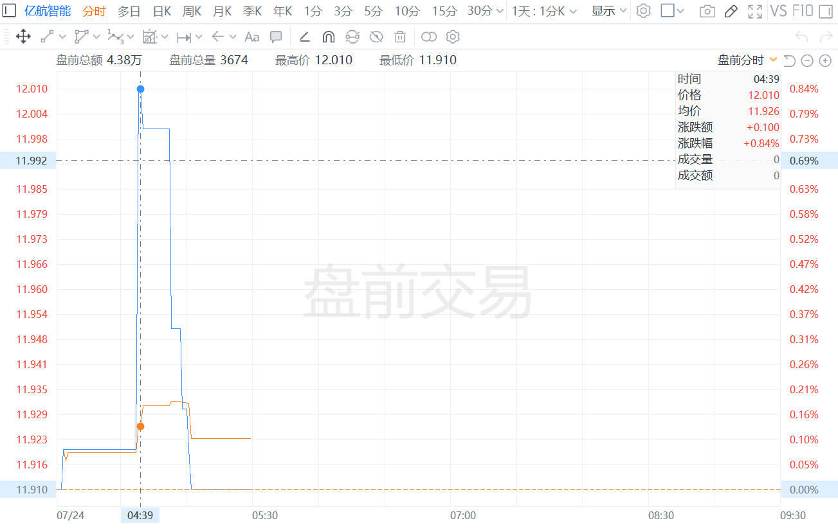Select the chart measurement tool

click(x=149, y=37)
